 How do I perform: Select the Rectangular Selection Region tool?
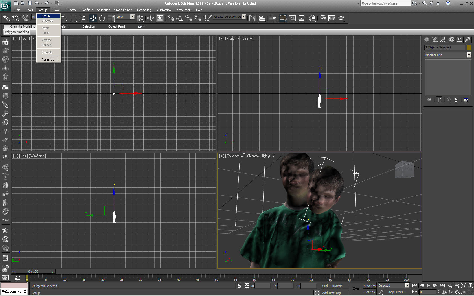[73, 18]
